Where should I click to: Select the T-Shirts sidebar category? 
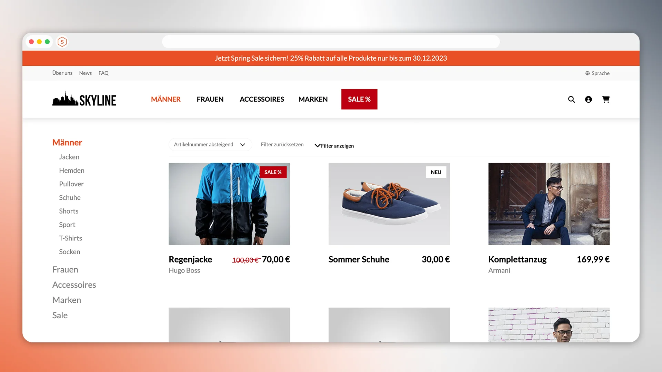(x=70, y=238)
